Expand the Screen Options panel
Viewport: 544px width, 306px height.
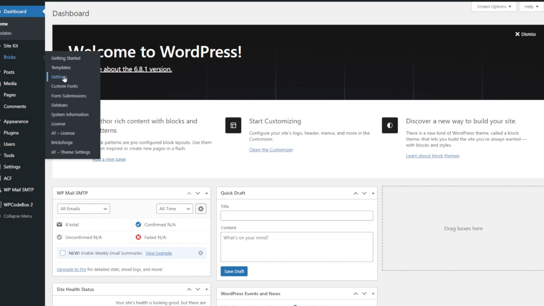[494, 7]
